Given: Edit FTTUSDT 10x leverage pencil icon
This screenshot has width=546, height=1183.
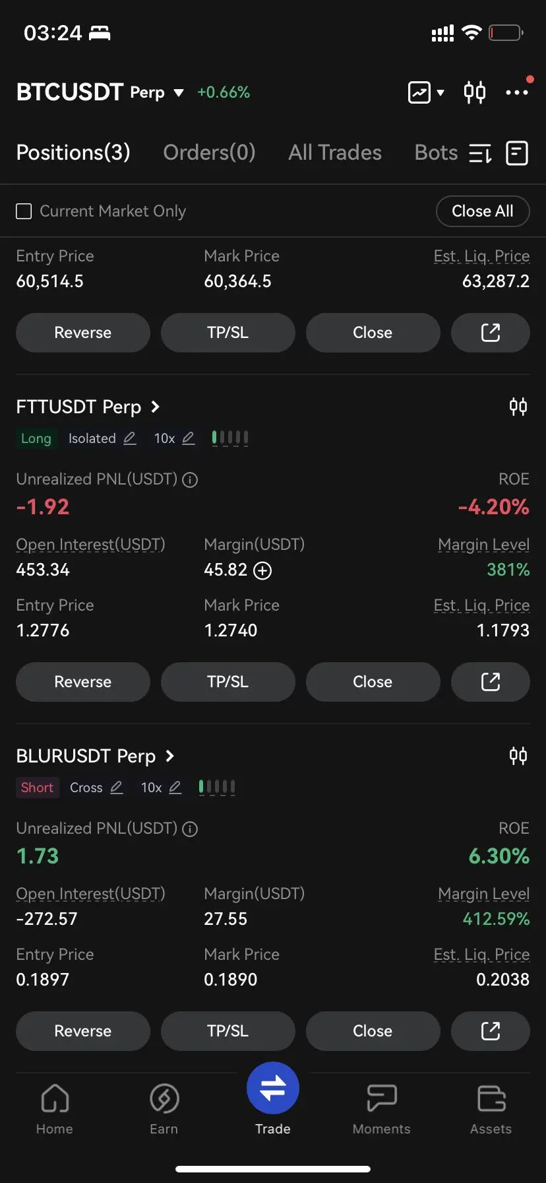Looking at the screenshot, I should pyautogui.click(x=189, y=438).
